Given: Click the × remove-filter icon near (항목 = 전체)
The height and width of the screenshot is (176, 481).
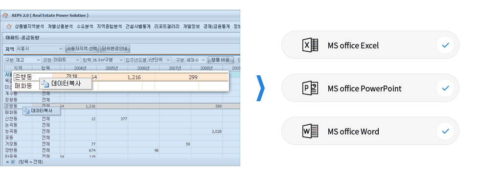Looking at the screenshot, I should [7, 162].
